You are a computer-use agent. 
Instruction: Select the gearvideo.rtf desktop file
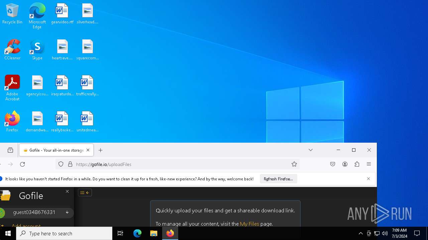click(62, 14)
